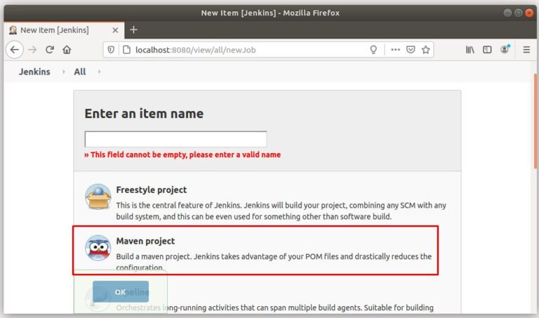Reload the Jenkins page
This screenshot has width=539, height=318.
(x=50, y=50)
